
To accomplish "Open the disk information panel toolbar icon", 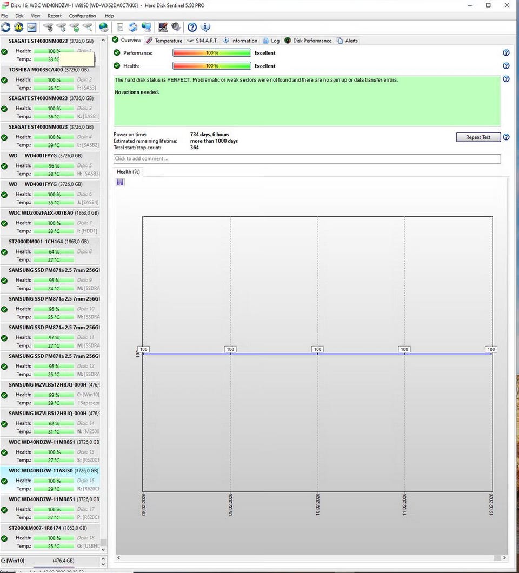I will click(32, 27).
